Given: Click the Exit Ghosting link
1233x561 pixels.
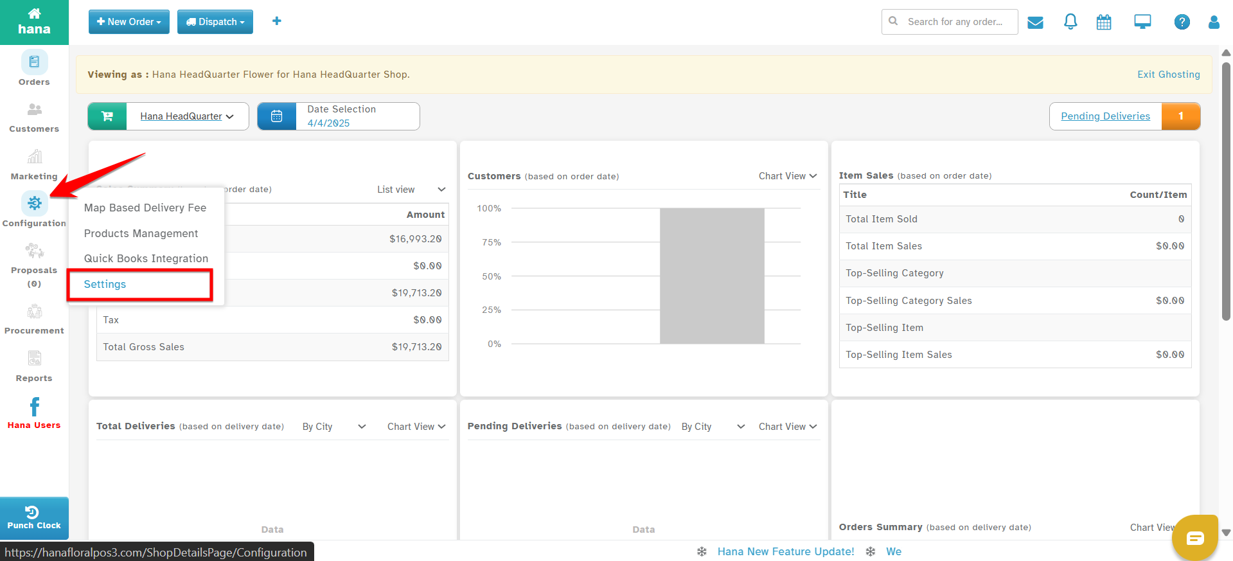Looking at the screenshot, I should [x=1168, y=75].
